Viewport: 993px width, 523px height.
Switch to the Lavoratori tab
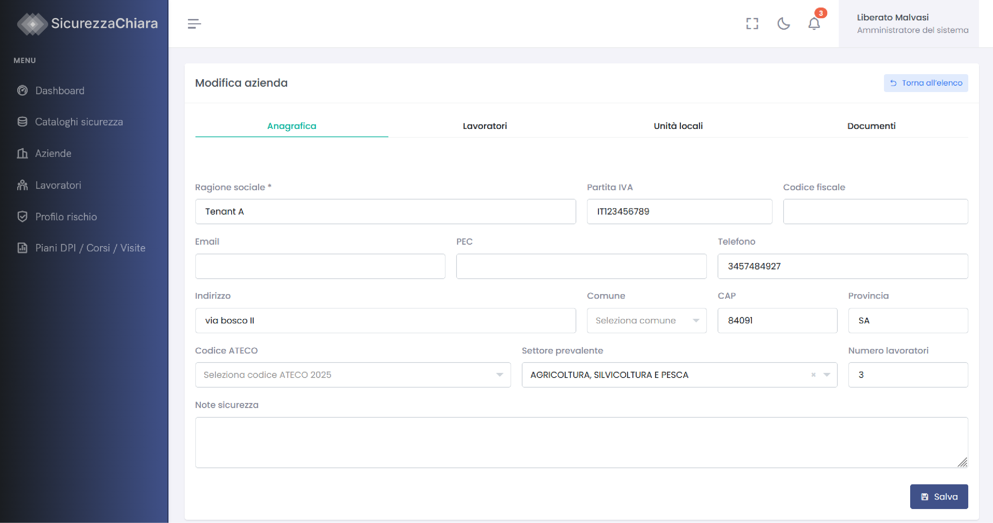[484, 126]
